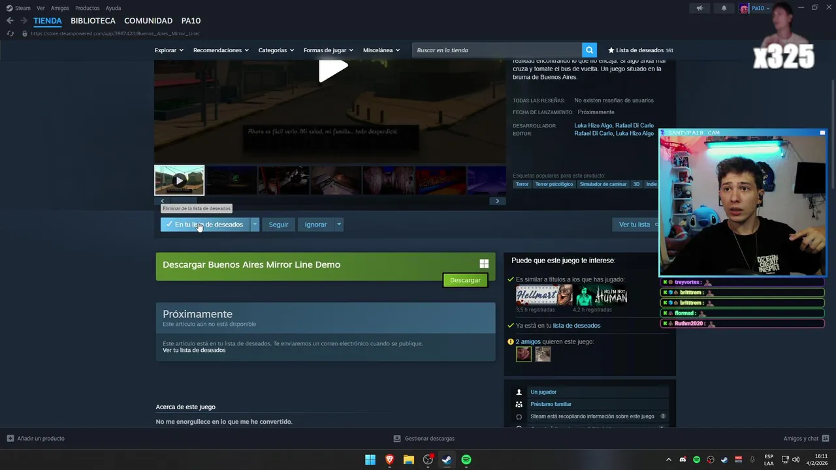Screen dimensions: 836x470
Task: Toggle the Ignorar button
Action: (315, 225)
